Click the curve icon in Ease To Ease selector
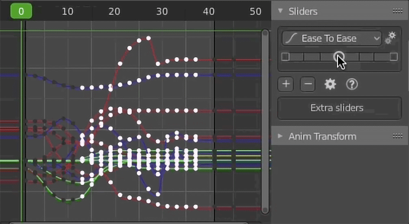Image resolution: width=409 pixels, height=224 pixels. 291,39
